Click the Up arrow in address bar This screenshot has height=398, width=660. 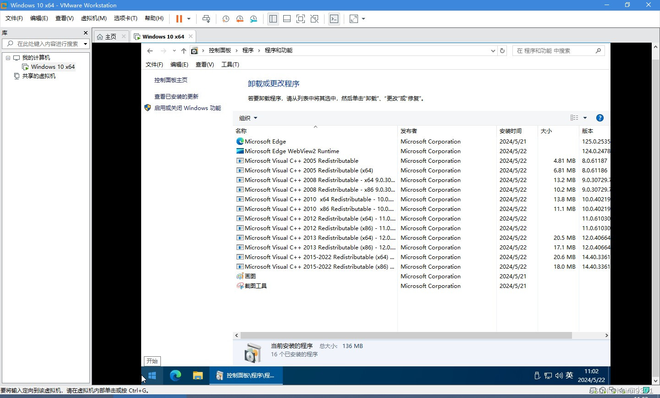tap(184, 51)
